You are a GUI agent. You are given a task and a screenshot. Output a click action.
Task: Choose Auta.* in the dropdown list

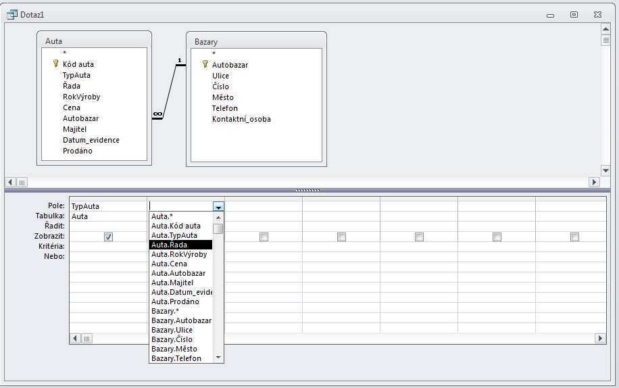[181, 216]
